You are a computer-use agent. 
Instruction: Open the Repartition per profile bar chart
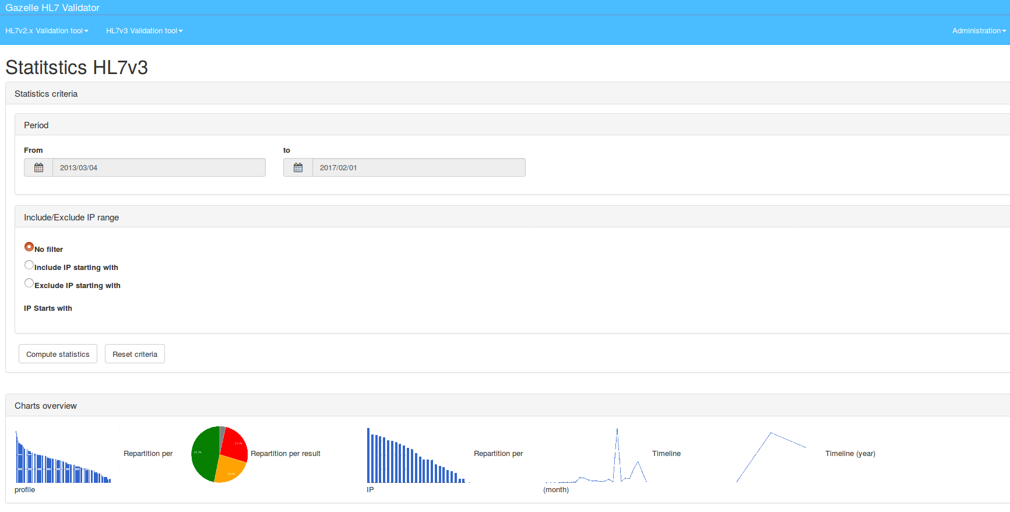(x=63, y=456)
